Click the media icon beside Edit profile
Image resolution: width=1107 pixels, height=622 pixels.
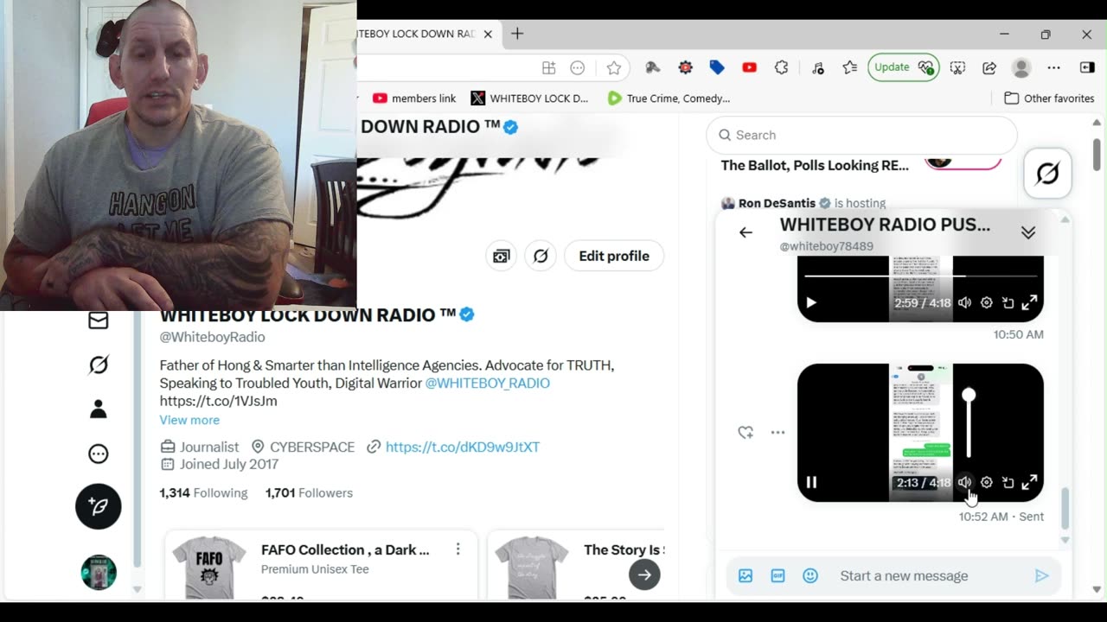click(x=501, y=256)
